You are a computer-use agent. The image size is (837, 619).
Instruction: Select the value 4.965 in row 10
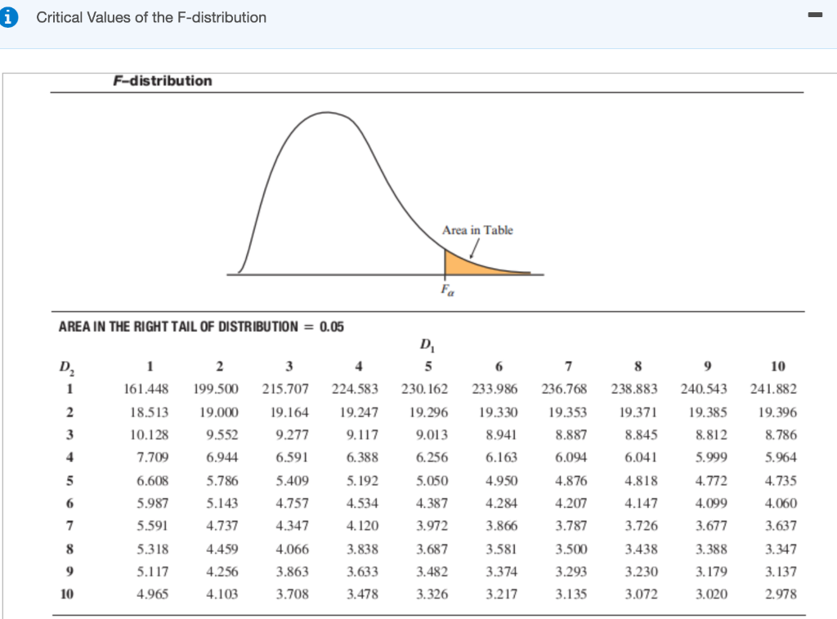click(150, 595)
